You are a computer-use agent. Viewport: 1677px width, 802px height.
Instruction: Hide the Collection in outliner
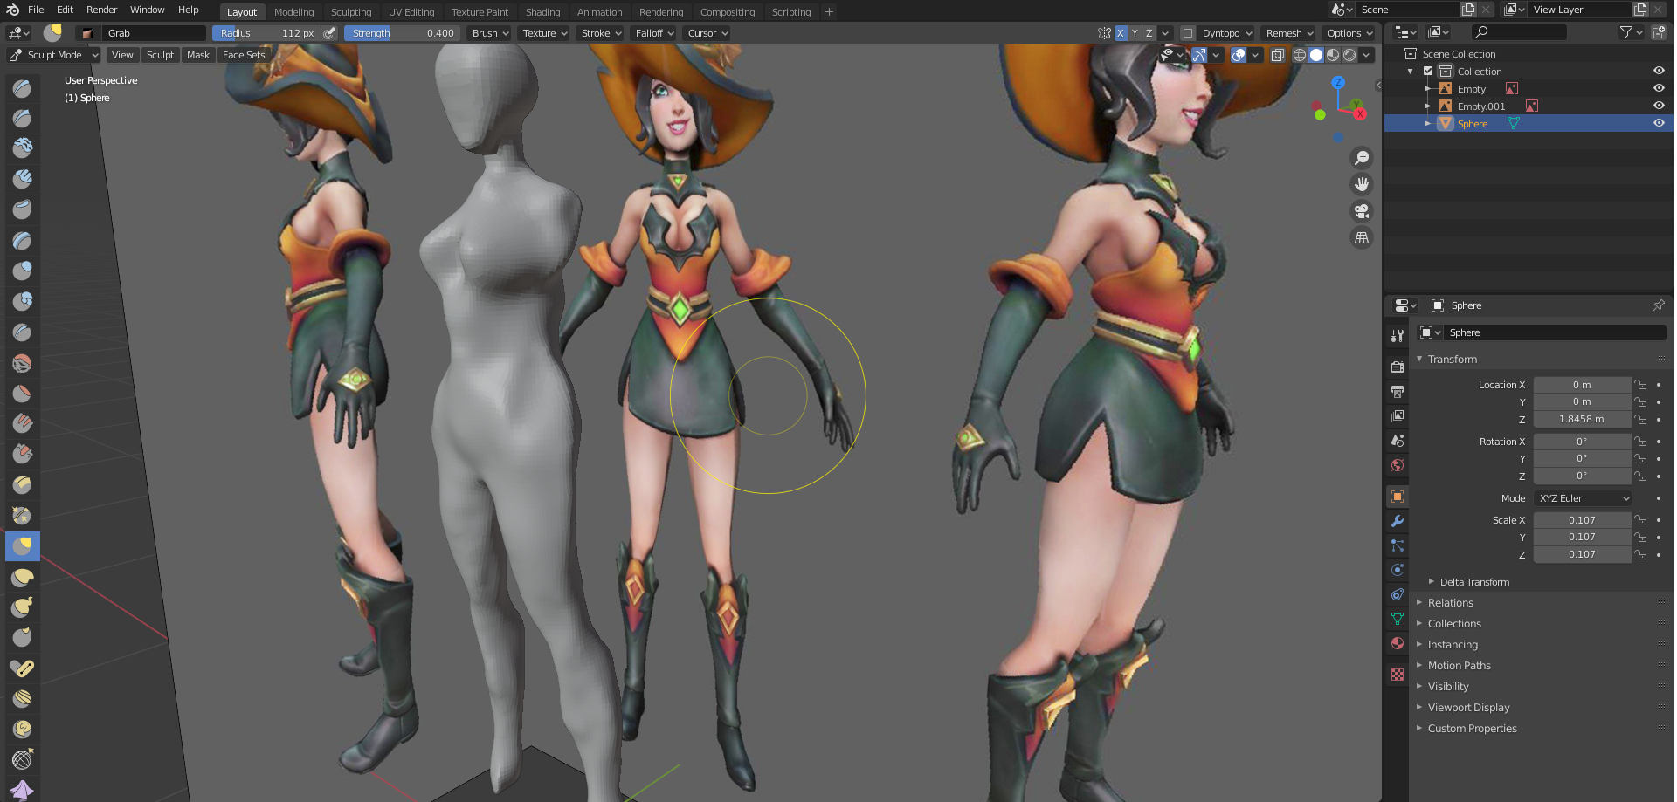click(x=1658, y=71)
